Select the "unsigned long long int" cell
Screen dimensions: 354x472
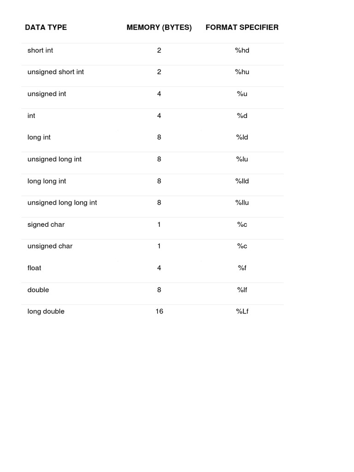pos(62,202)
